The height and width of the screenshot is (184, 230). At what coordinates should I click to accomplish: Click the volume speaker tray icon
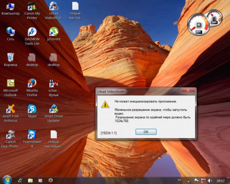click(x=210, y=181)
